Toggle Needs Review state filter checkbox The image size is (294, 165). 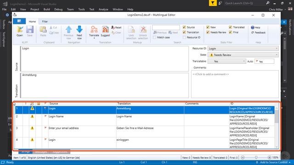208,32
